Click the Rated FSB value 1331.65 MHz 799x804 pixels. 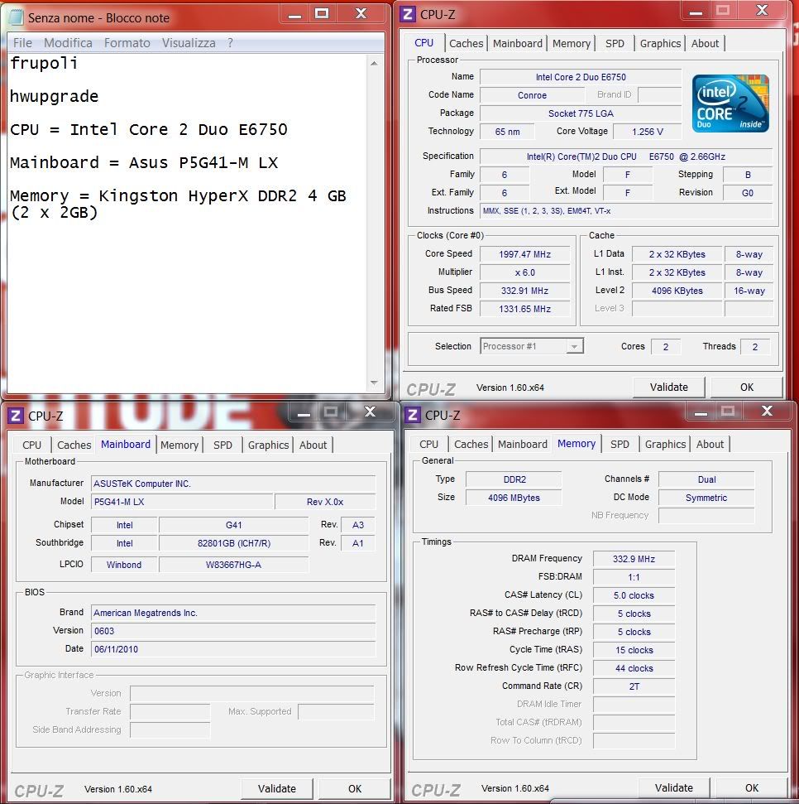(525, 309)
